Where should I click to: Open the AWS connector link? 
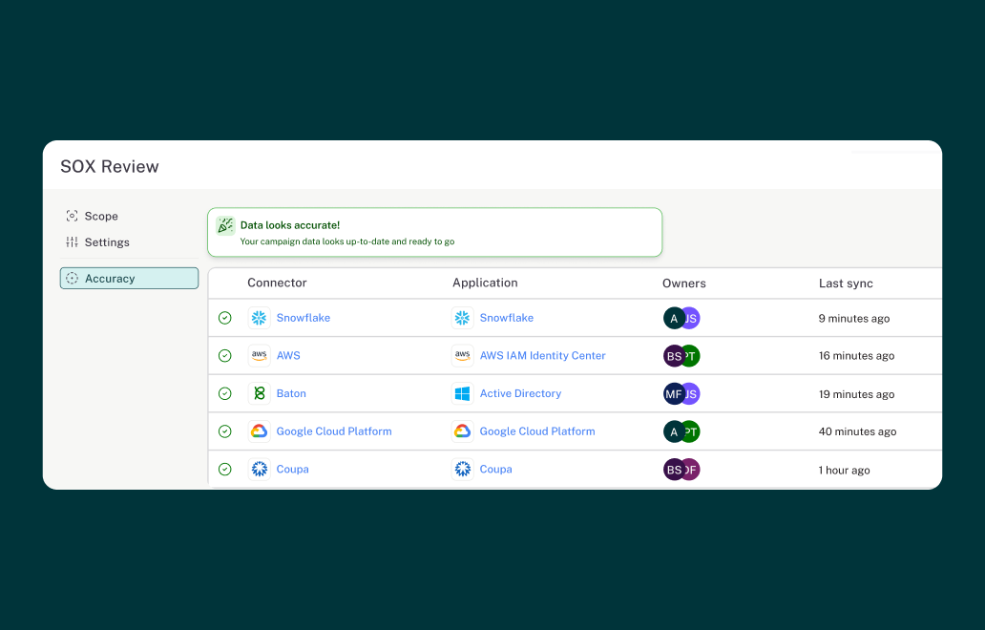coord(288,355)
